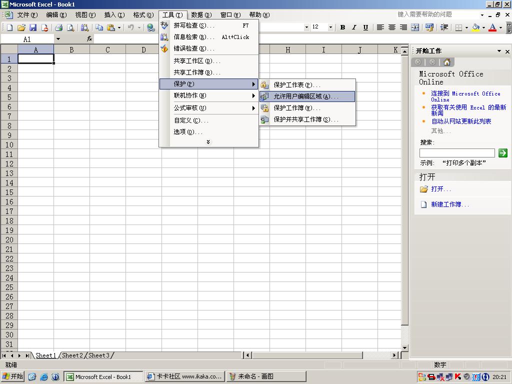Open the Name Box dropdown arrow

(58, 39)
